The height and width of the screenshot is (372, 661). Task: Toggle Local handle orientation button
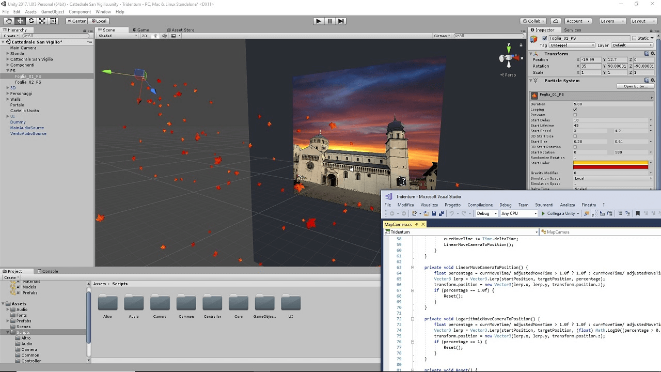click(x=98, y=21)
